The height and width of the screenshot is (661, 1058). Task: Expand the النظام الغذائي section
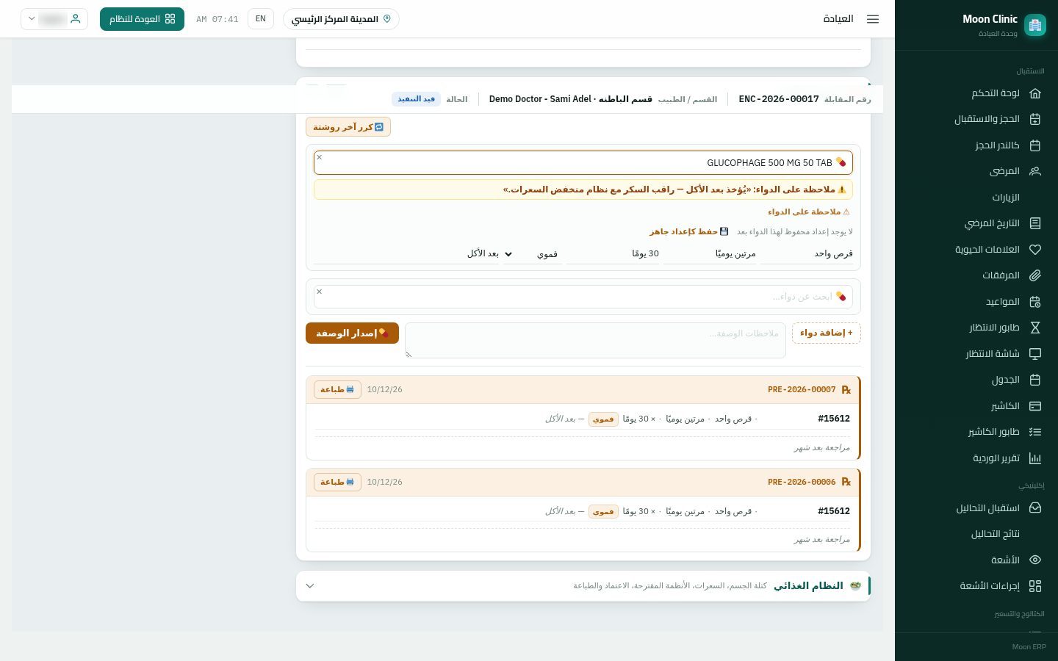pyautogui.click(x=310, y=586)
